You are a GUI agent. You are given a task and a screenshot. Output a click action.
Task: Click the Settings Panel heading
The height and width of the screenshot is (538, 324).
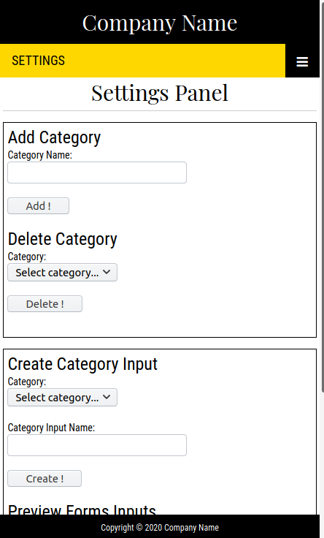[x=160, y=93]
